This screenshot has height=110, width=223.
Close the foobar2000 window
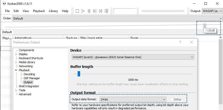[217, 4]
